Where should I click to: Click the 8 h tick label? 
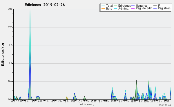point(66,101)
